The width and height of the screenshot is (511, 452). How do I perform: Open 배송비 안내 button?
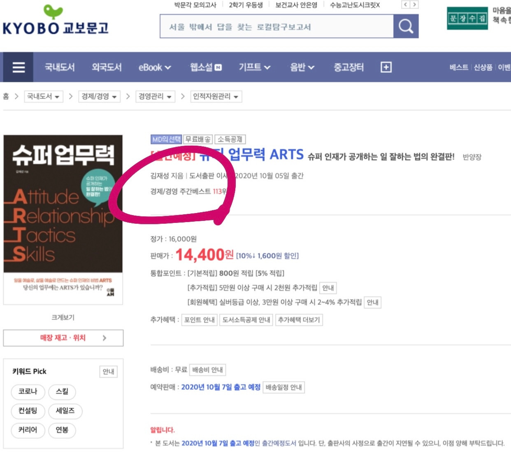[207, 370]
